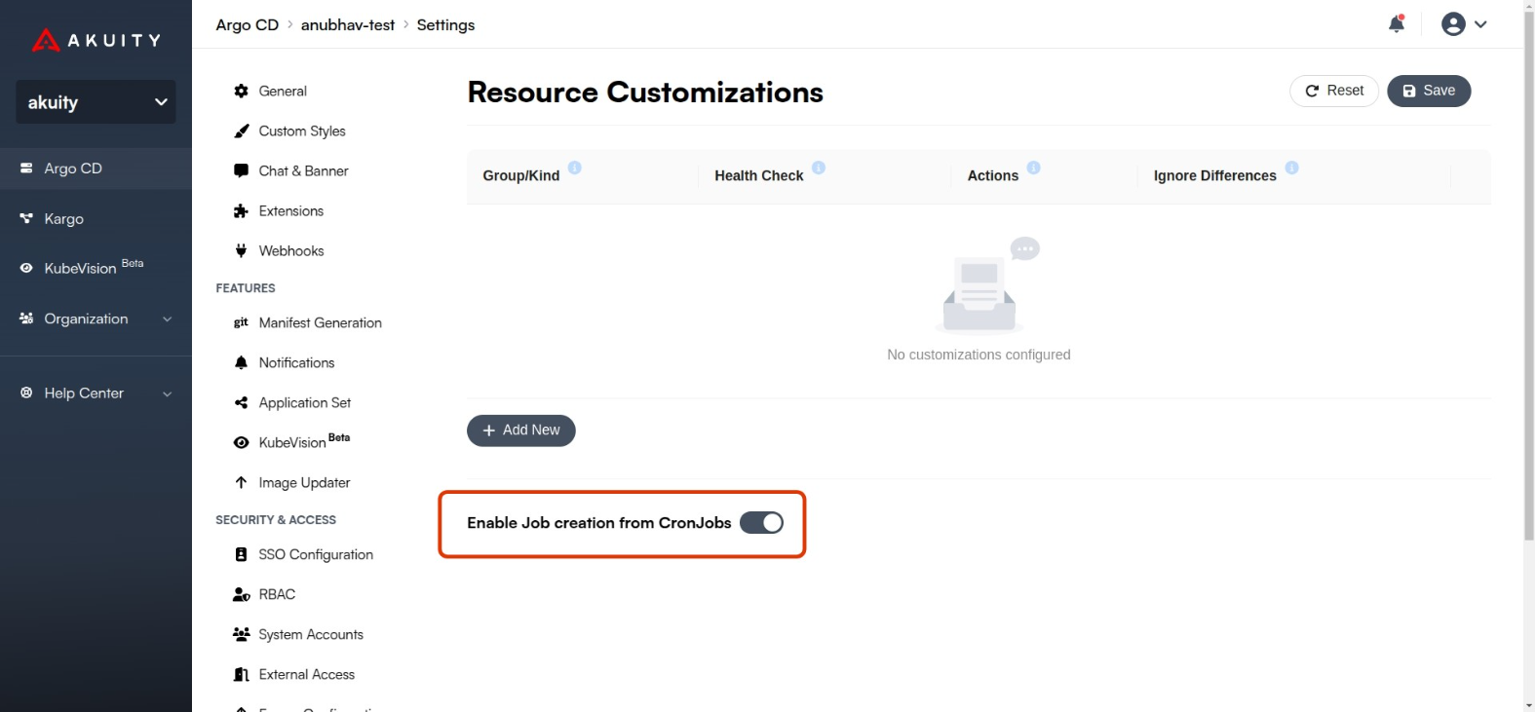Image resolution: width=1536 pixels, height=712 pixels.
Task: Click the page vertical scrollbar
Action: [x=1528, y=278]
